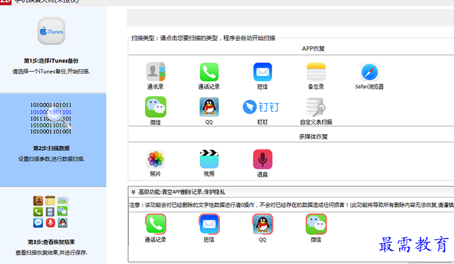Click the 高级功能:清空APP删除记录,保护隐私 title text

pyautogui.click(x=182, y=192)
